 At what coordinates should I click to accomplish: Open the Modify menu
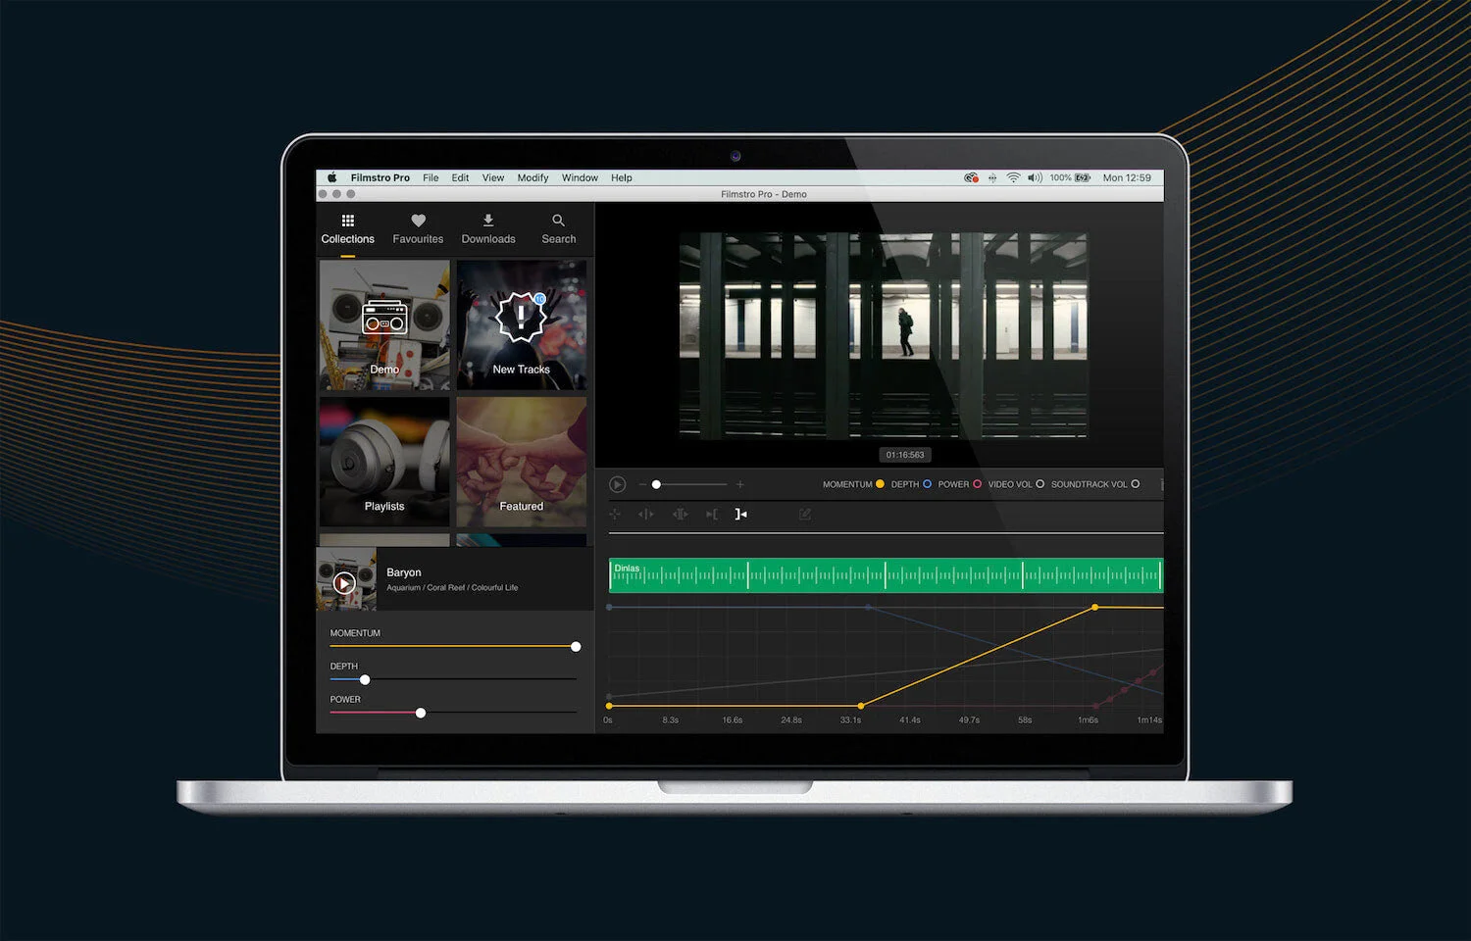[x=533, y=177]
